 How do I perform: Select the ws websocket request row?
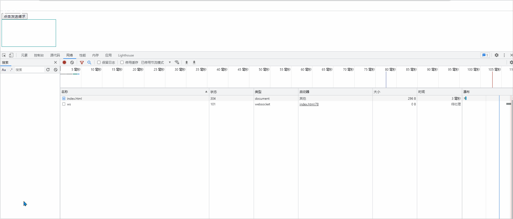(x=69, y=104)
